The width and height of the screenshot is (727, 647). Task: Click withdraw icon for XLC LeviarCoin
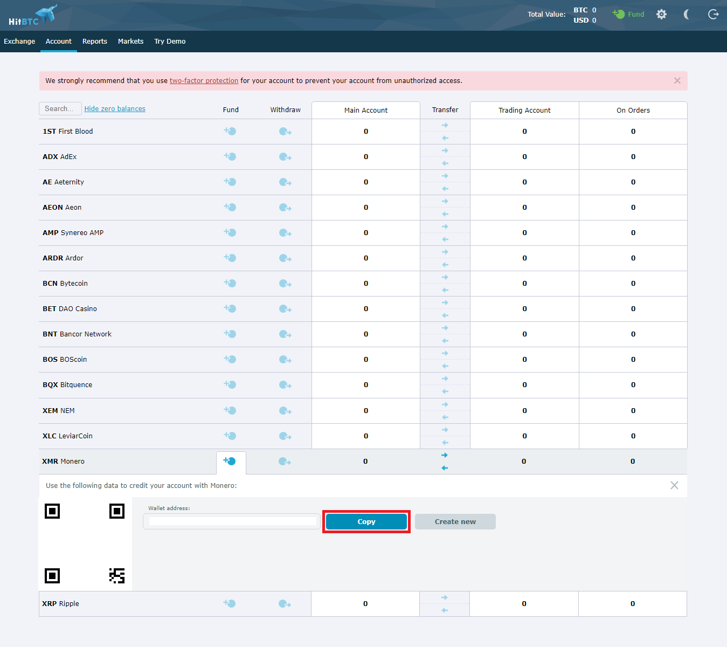click(285, 436)
